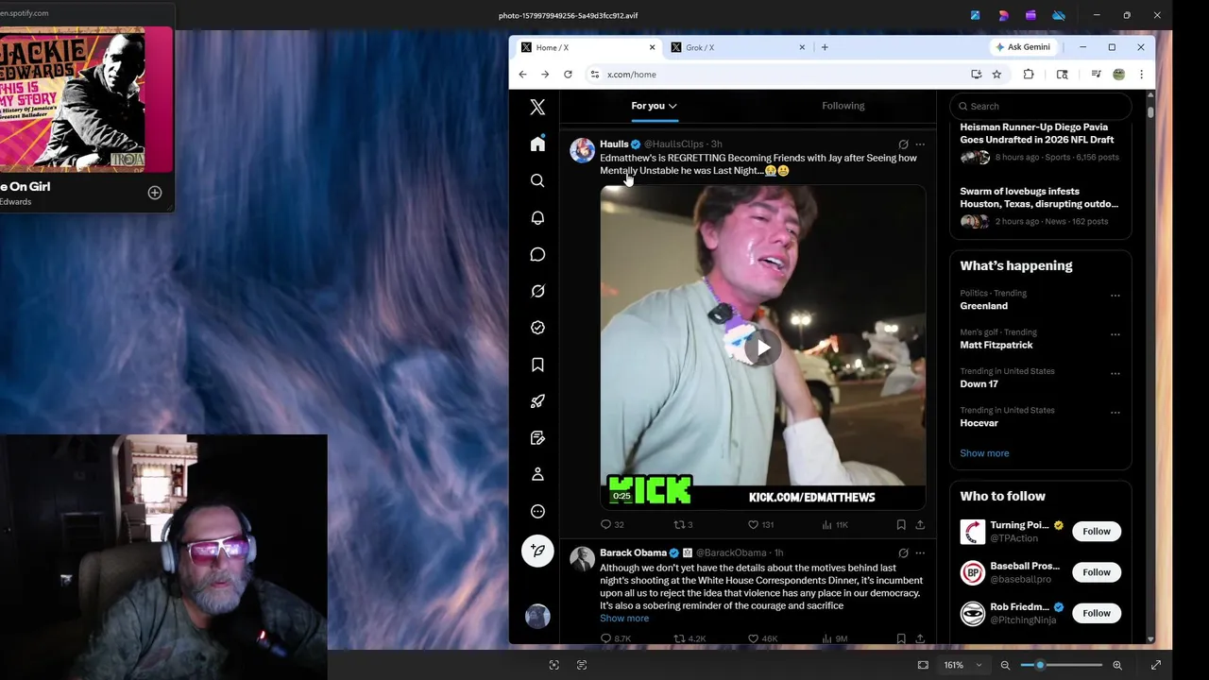Open Chrome media controls icon
This screenshot has width=1209, height=680.
[1096, 75]
